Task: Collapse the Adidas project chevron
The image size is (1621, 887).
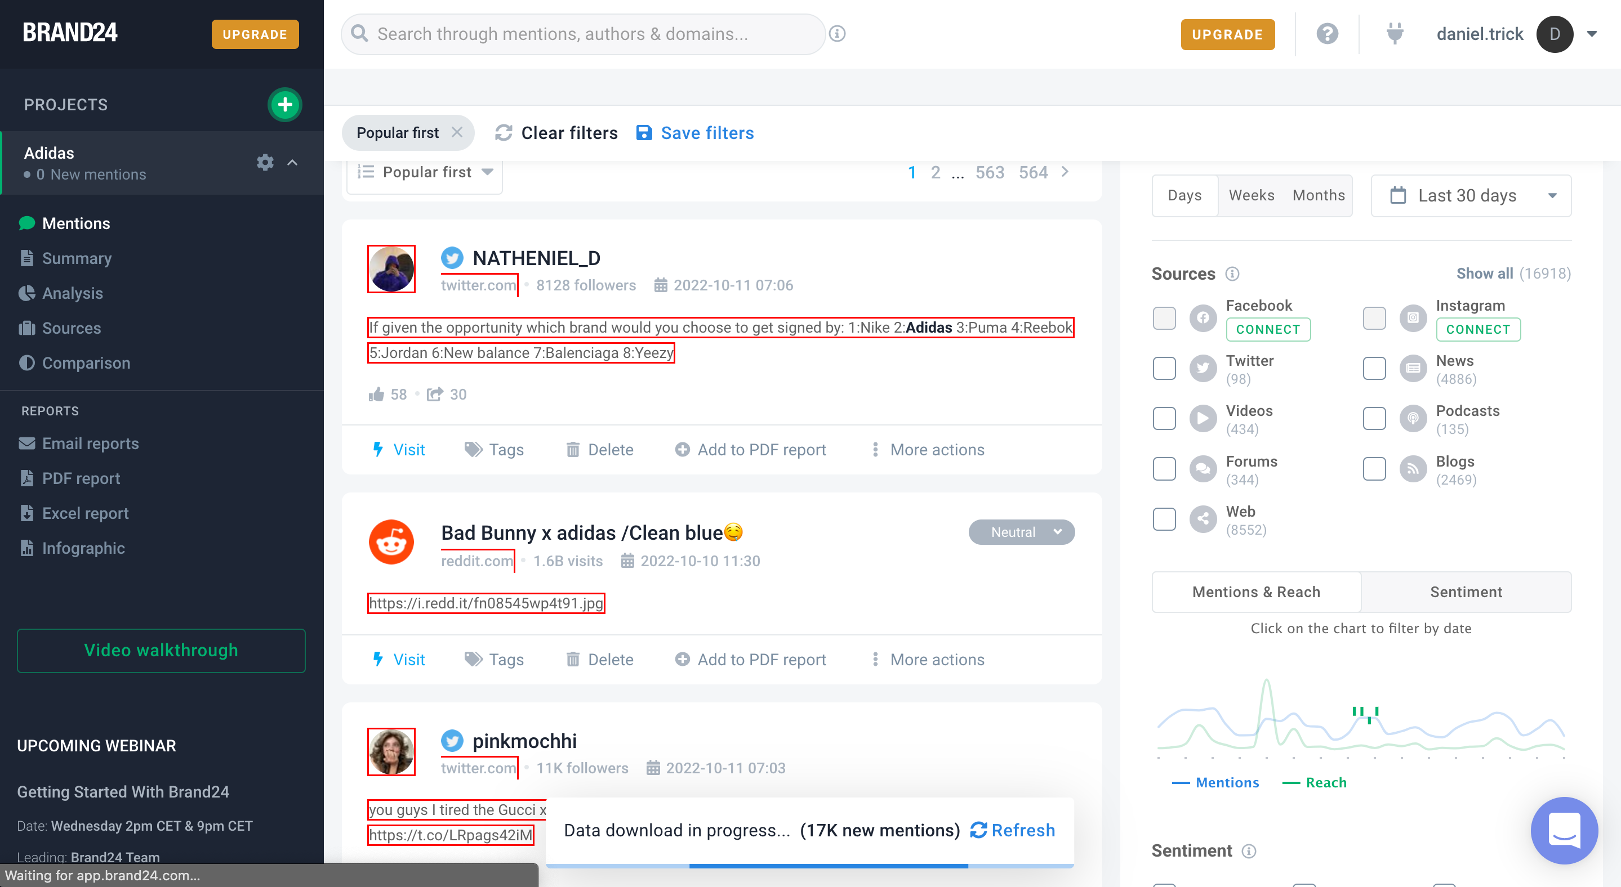Action: coord(292,162)
